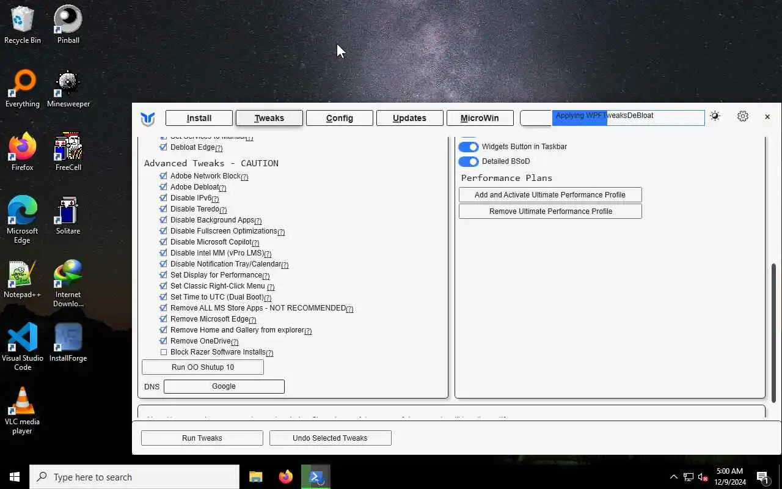Open File Explorer from taskbar

pyautogui.click(x=255, y=477)
